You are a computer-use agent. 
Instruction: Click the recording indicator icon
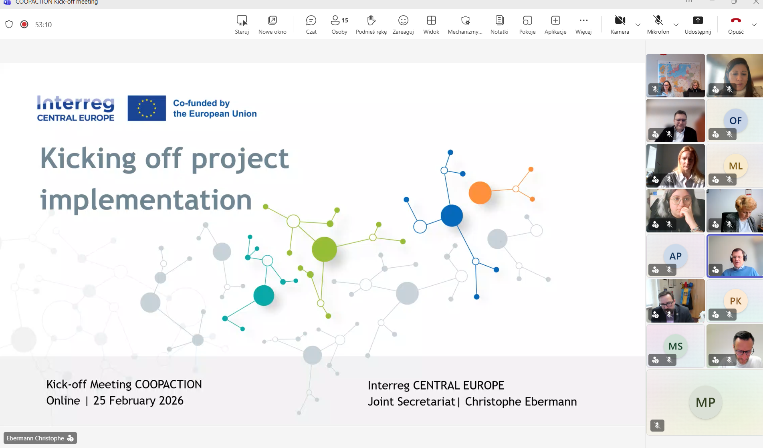tap(24, 24)
